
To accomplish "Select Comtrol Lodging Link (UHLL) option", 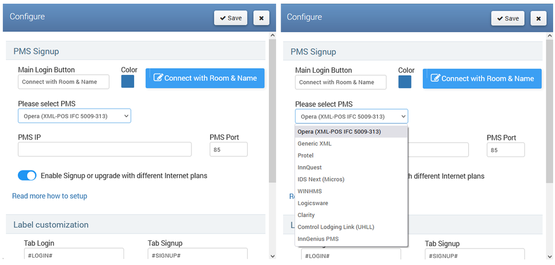I will [x=336, y=227].
